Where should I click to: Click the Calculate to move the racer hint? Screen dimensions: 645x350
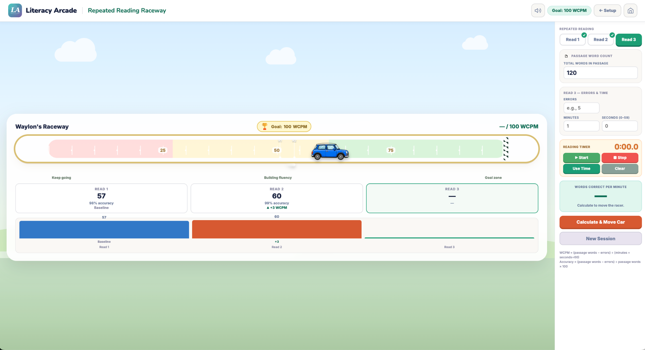pos(601,205)
